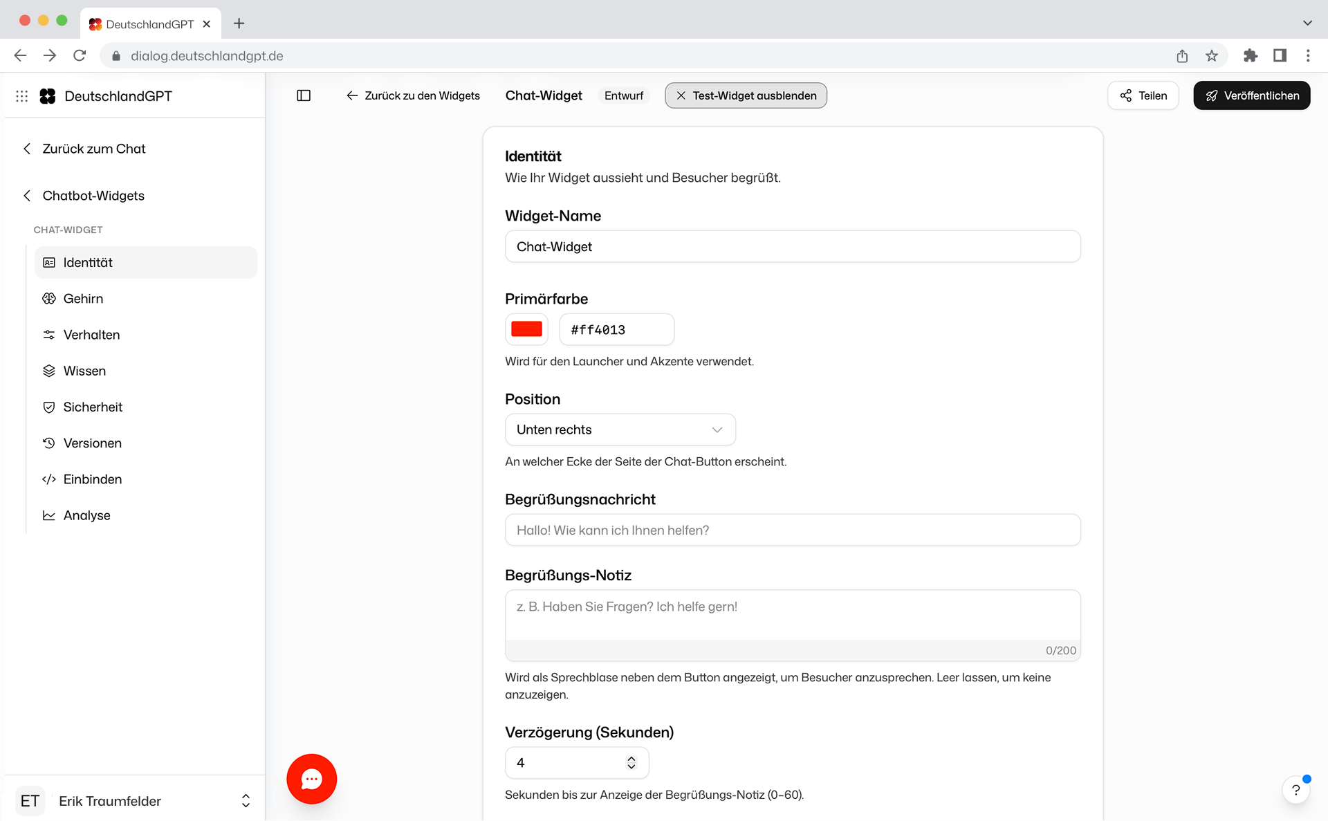Image resolution: width=1328 pixels, height=821 pixels.
Task: Open the Position dropdown Unten rechts
Action: point(620,430)
